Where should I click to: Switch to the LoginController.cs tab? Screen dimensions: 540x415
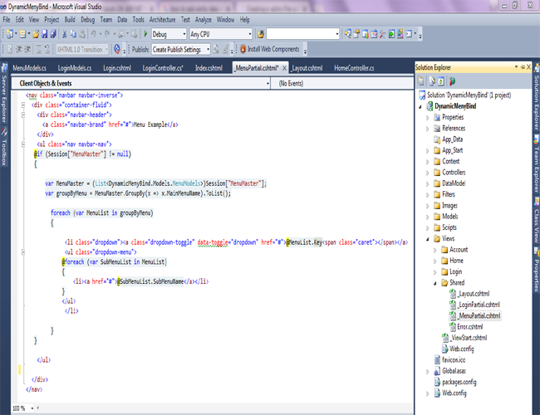(x=163, y=67)
